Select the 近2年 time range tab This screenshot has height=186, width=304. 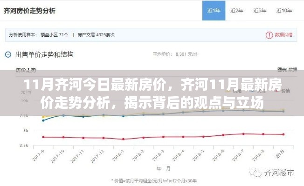pyautogui.click(x=237, y=10)
